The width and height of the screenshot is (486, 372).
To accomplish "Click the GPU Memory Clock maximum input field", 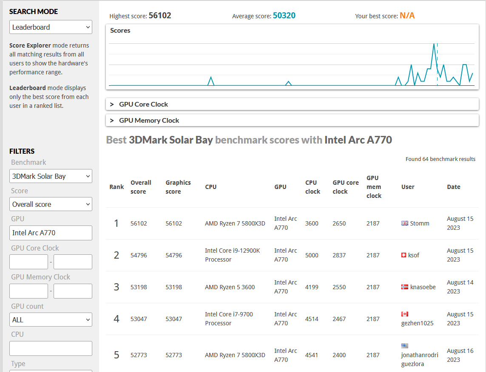I will pyautogui.click(x=73, y=291).
